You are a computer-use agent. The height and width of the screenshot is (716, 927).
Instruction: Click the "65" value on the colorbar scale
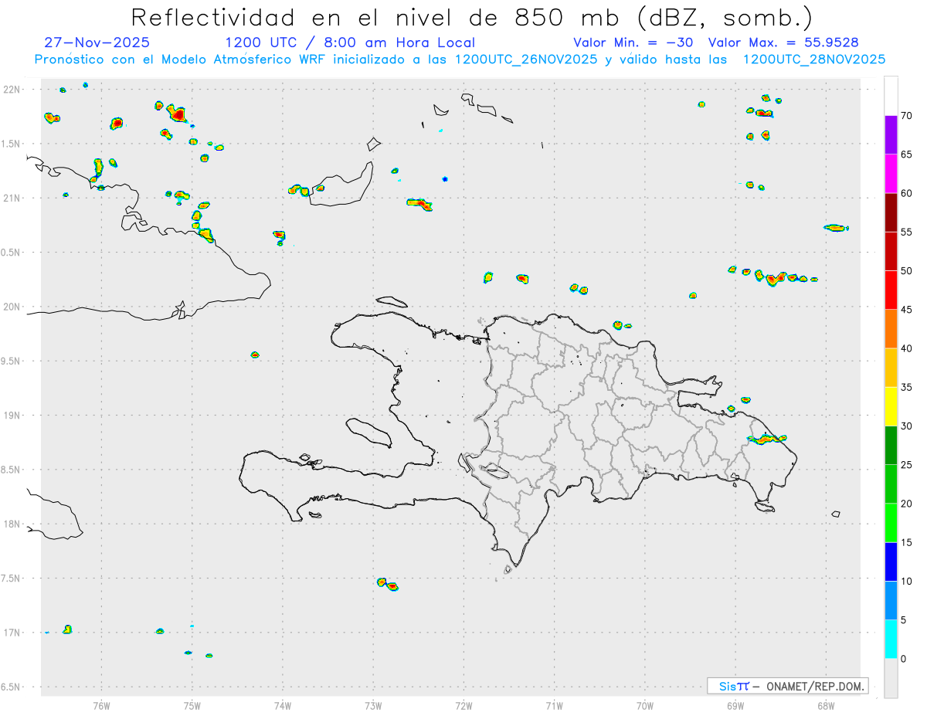906,154
